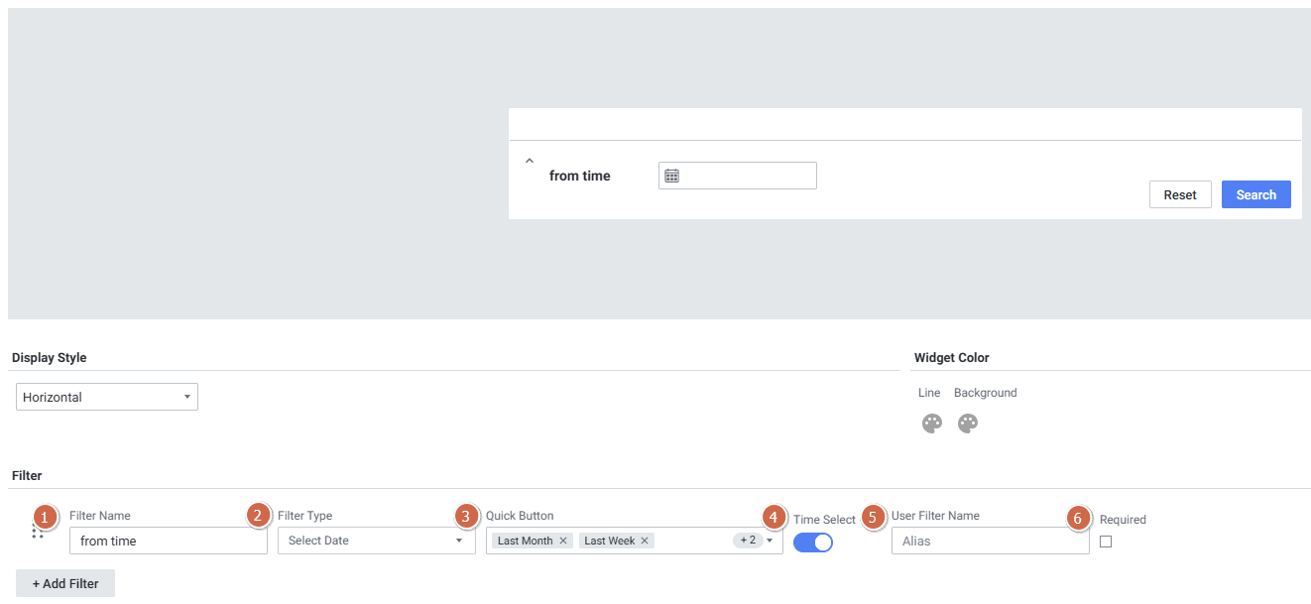Screen dimensions: 1311x604
Task: Click the + Add Filter button
Action: click(65, 583)
